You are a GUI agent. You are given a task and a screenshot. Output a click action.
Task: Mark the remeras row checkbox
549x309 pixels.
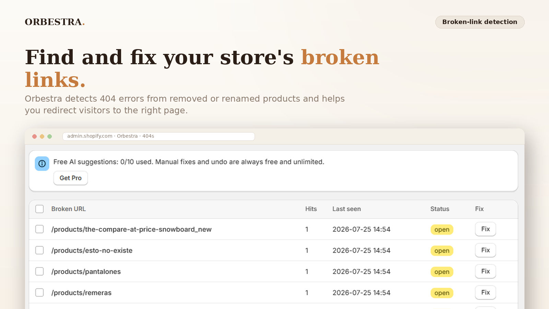(39, 293)
